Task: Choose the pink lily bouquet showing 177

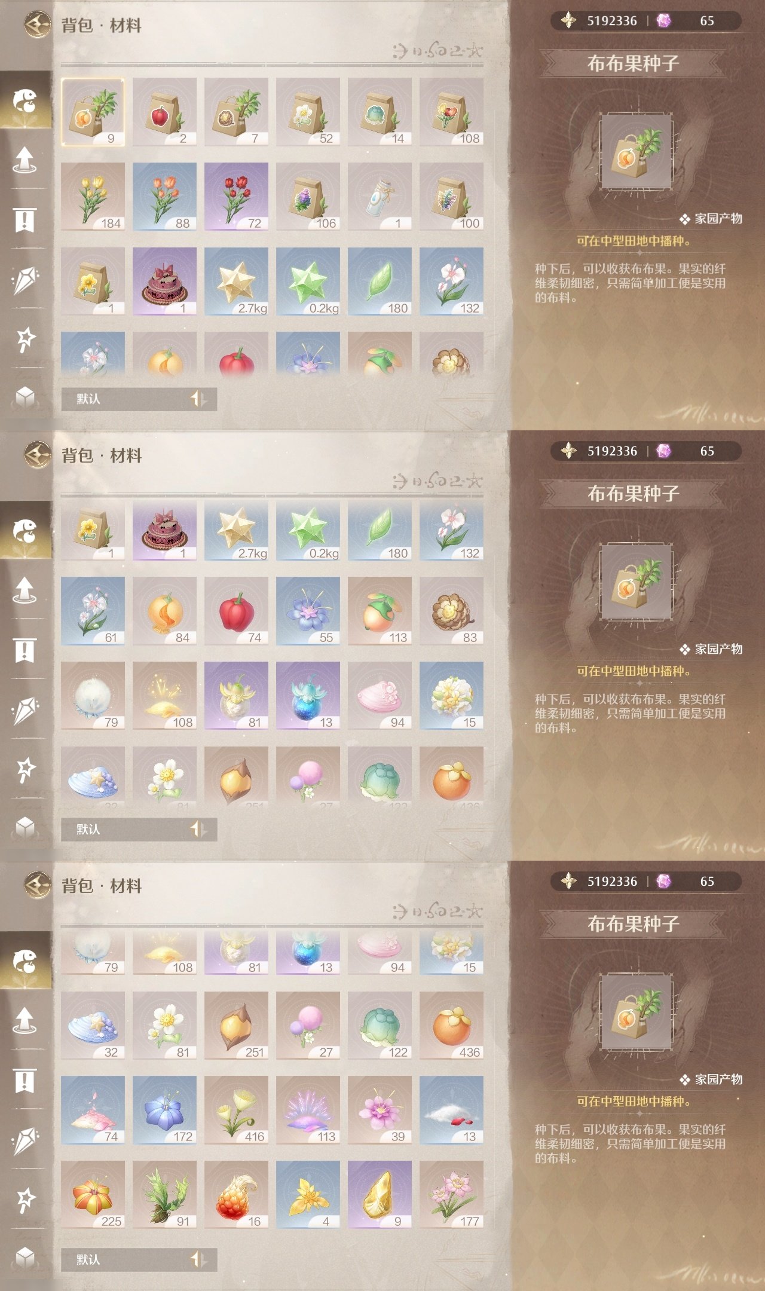Action: 451,1195
